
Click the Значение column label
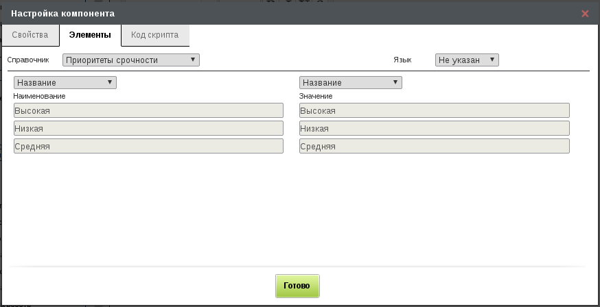(x=316, y=96)
